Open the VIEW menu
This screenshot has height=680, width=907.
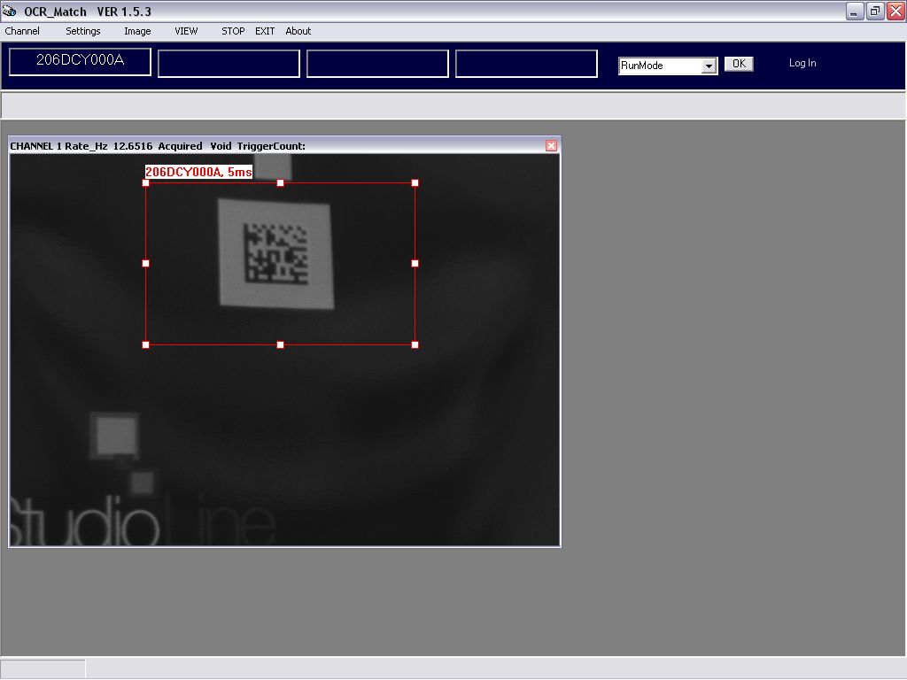pyautogui.click(x=186, y=31)
